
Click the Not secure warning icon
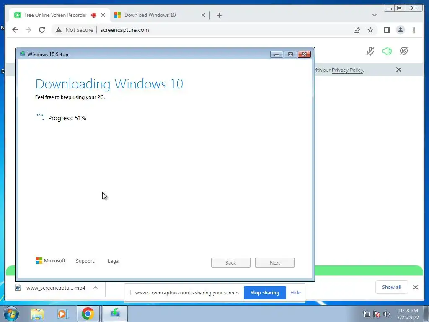pos(59,30)
